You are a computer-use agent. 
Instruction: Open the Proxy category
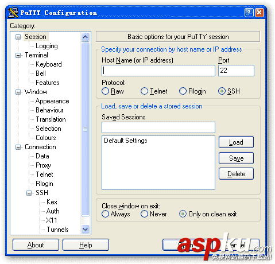(43, 165)
